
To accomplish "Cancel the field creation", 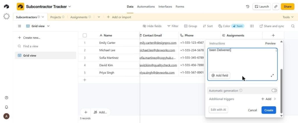I will pyautogui.click(x=252, y=110).
